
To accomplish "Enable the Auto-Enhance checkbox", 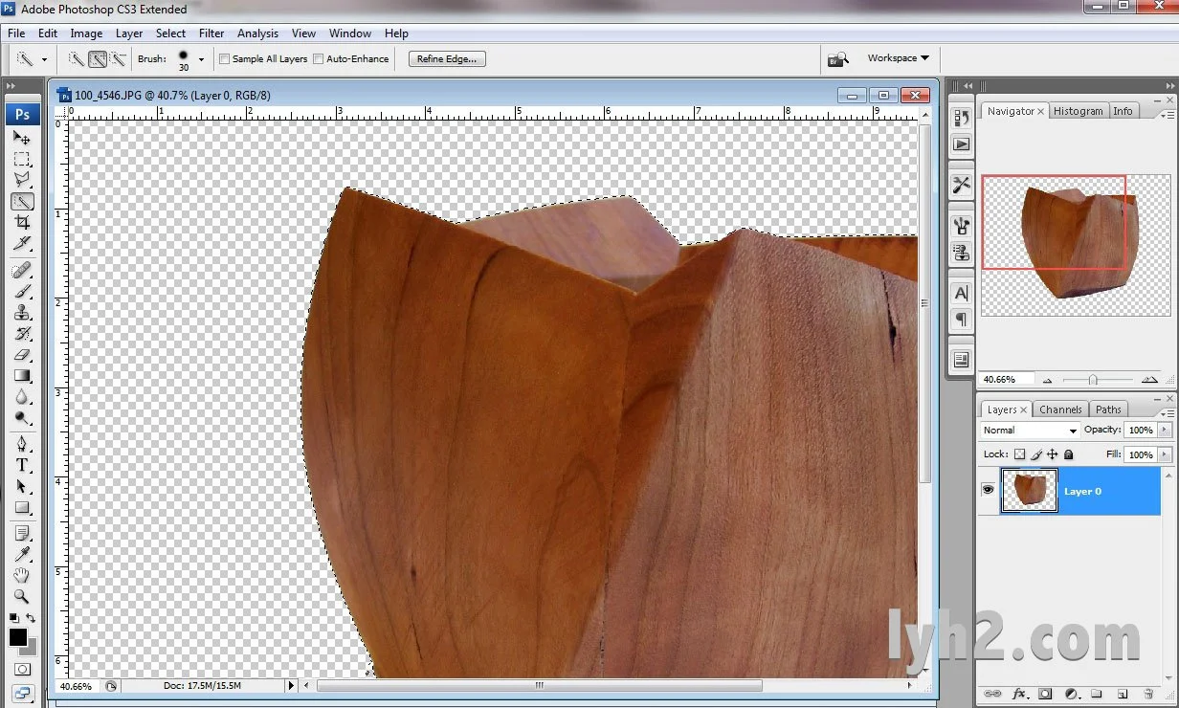I will (319, 59).
